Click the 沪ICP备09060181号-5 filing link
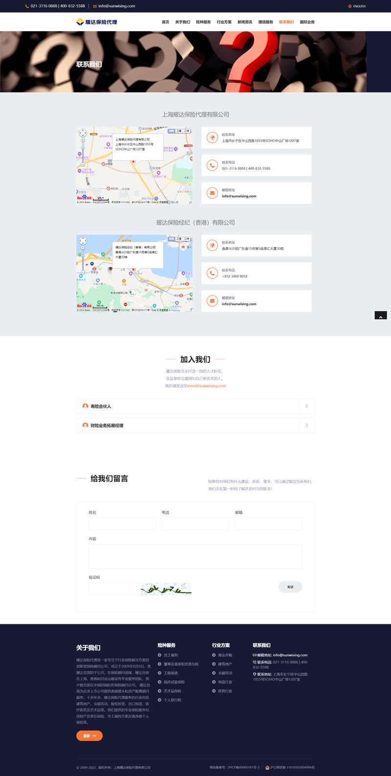Image resolution: width=391 pixels, height=776 pixels. (x=244, y=767)
